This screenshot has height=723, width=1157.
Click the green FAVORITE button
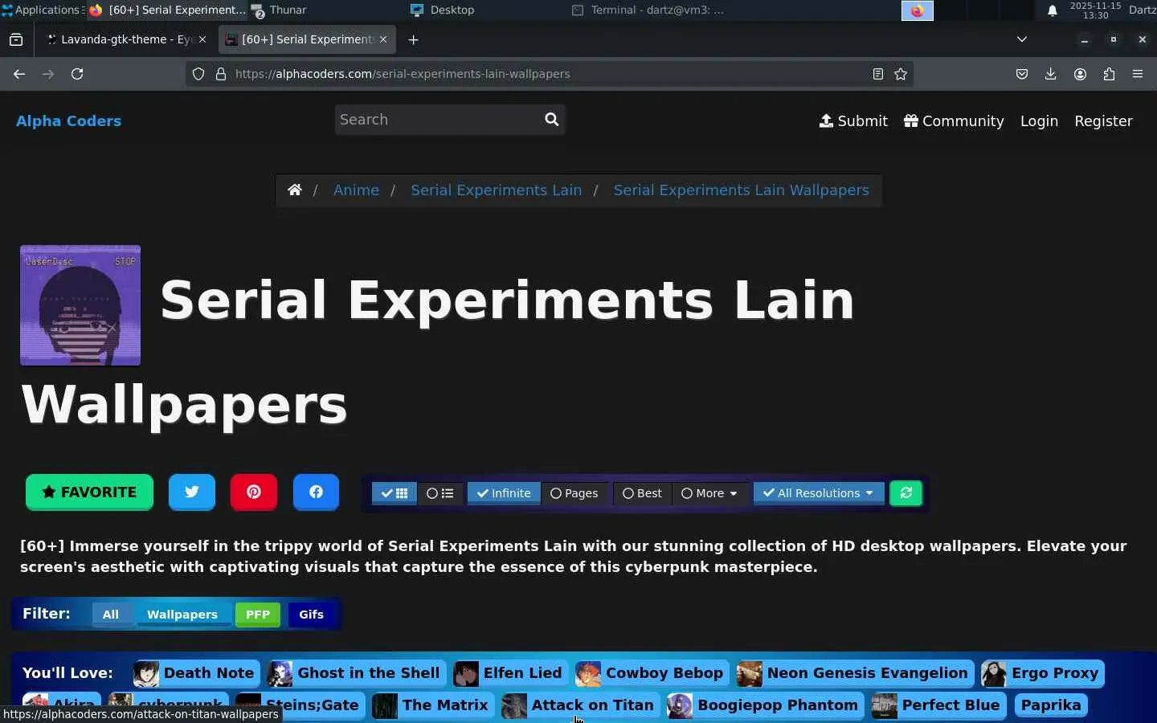(x=89, y=492)
